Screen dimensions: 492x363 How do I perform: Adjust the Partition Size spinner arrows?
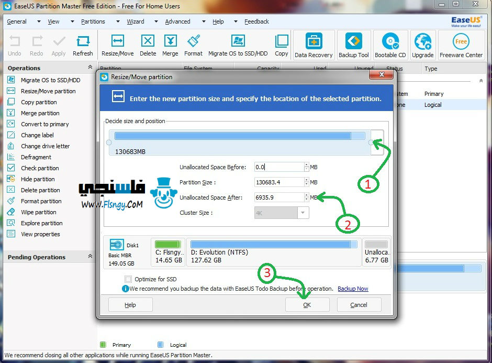(x=307, y=182)
